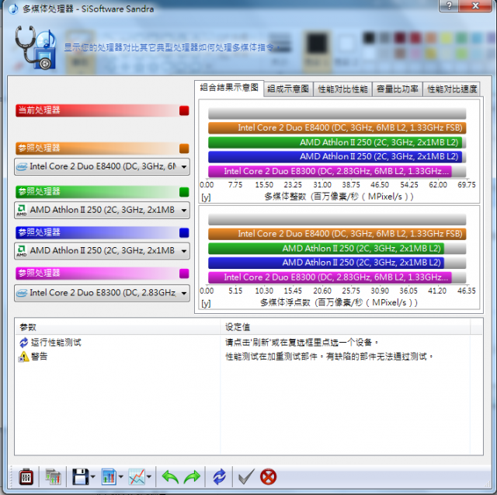
Task: Click the 多媒体浮点数 axis label
Action: pyautogui.click(x=339, y=303)
